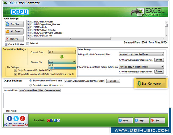Click the Add Folder button
Screen dimensions: 173x135
[14, 31]
